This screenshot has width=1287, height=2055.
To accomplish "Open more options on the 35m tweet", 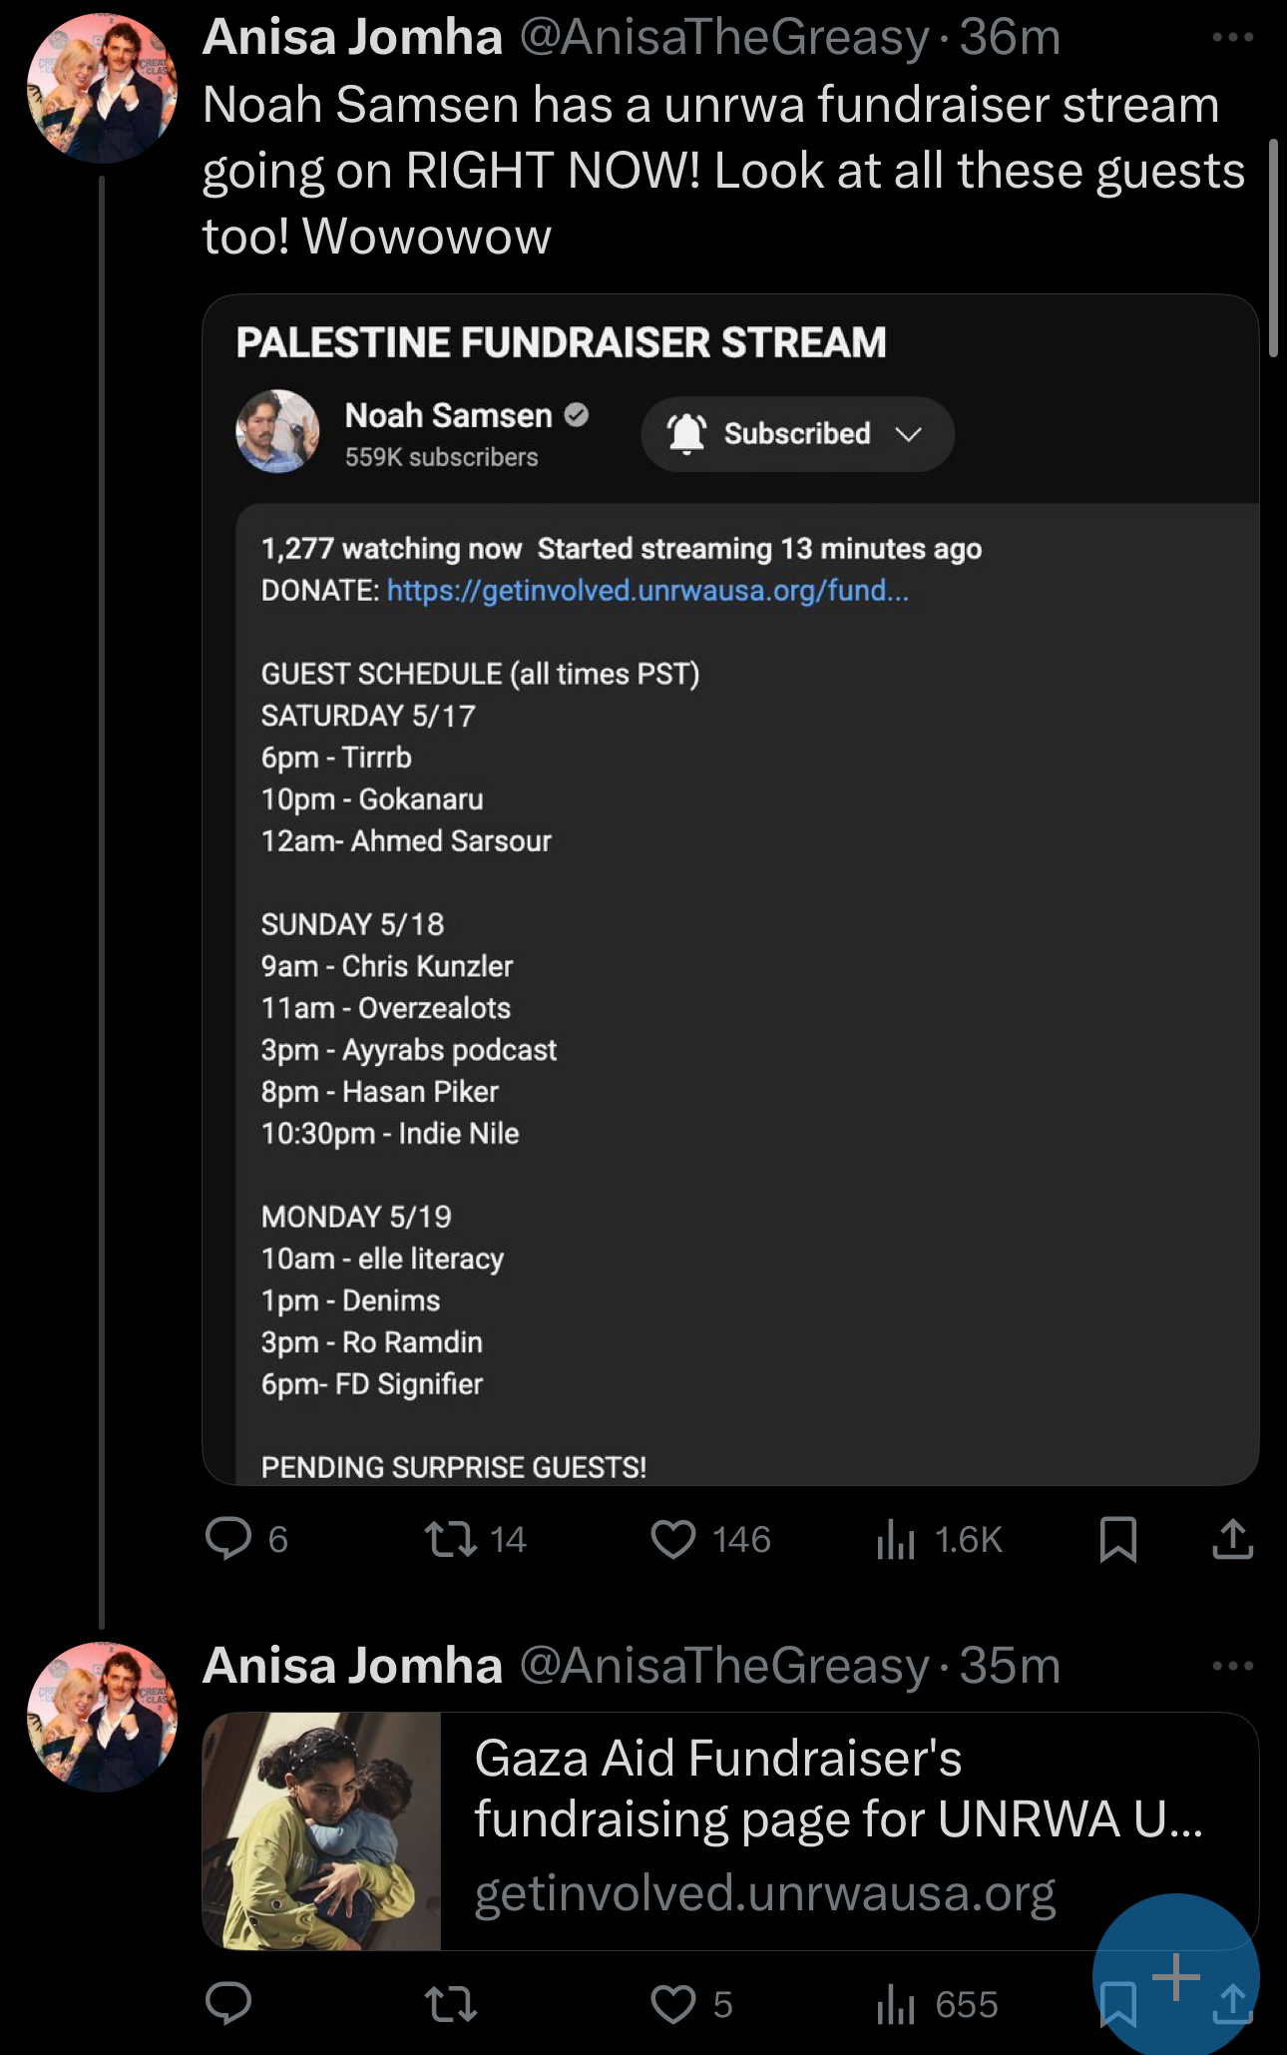I will point(1232,1665).
